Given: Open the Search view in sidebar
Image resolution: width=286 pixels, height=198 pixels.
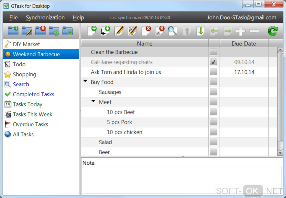Looking at the screenshot, I should tap(41, 84).
